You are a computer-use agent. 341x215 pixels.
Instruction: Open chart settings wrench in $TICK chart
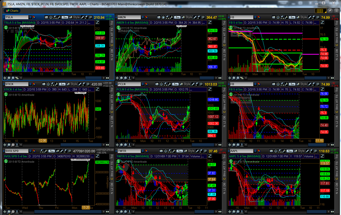[x=57, y=84]
